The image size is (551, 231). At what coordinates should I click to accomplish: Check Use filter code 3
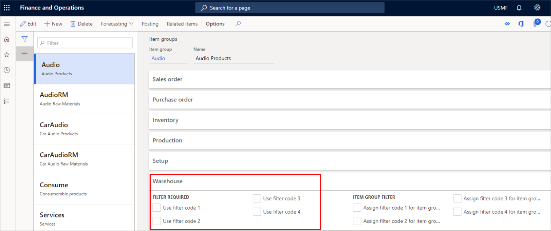click(x=257, y=199)
